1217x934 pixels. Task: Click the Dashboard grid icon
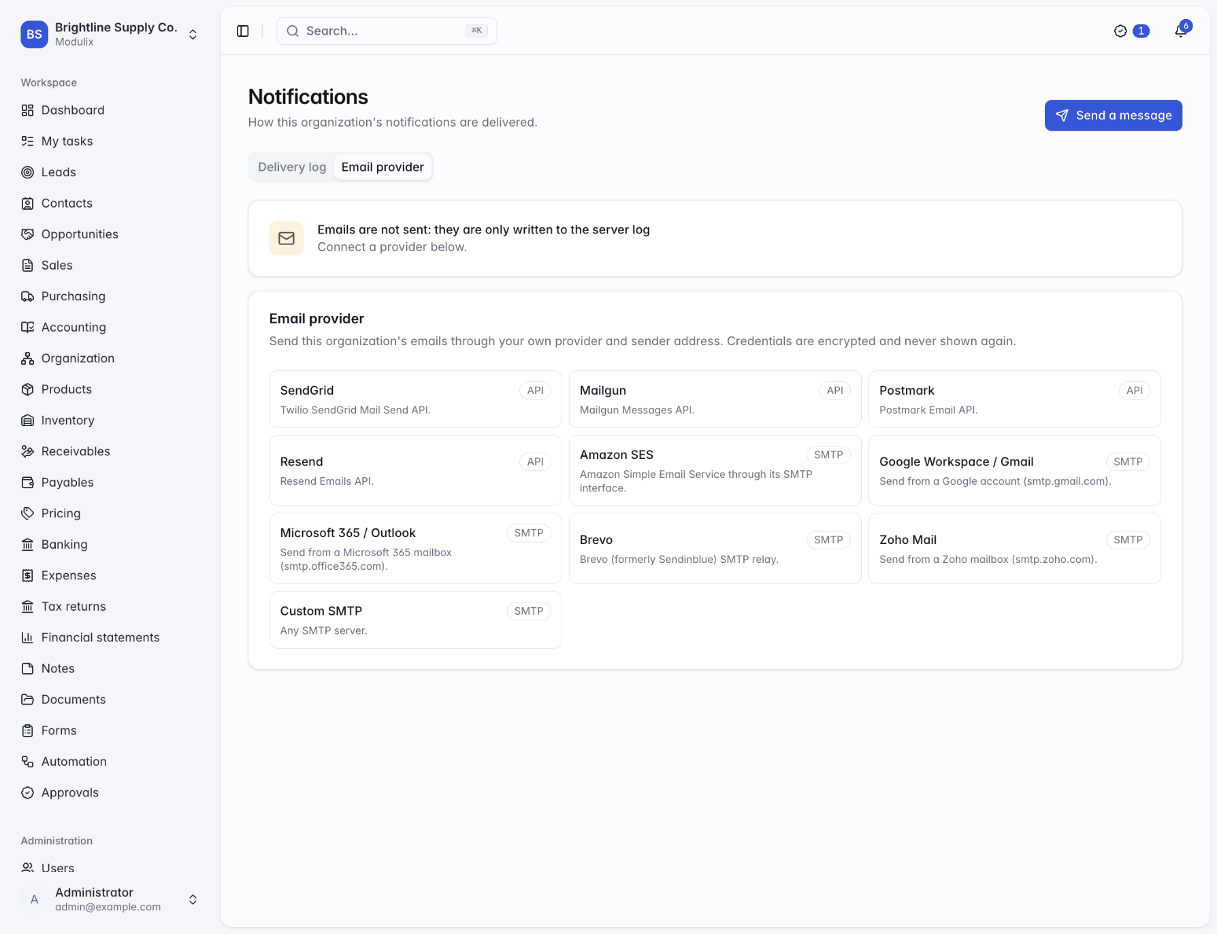[x=27, y=110]
